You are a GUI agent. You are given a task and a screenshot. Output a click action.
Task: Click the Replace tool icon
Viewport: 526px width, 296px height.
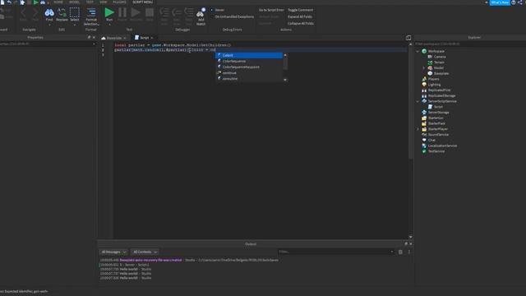point(62,13)
